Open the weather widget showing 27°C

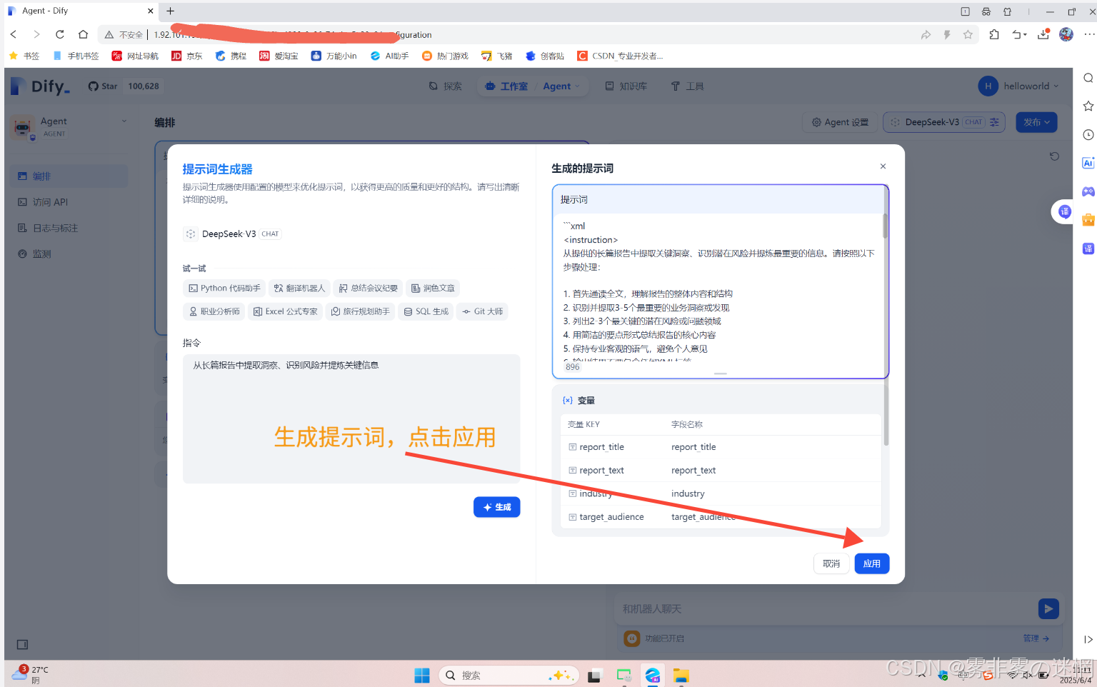point(30,674)
